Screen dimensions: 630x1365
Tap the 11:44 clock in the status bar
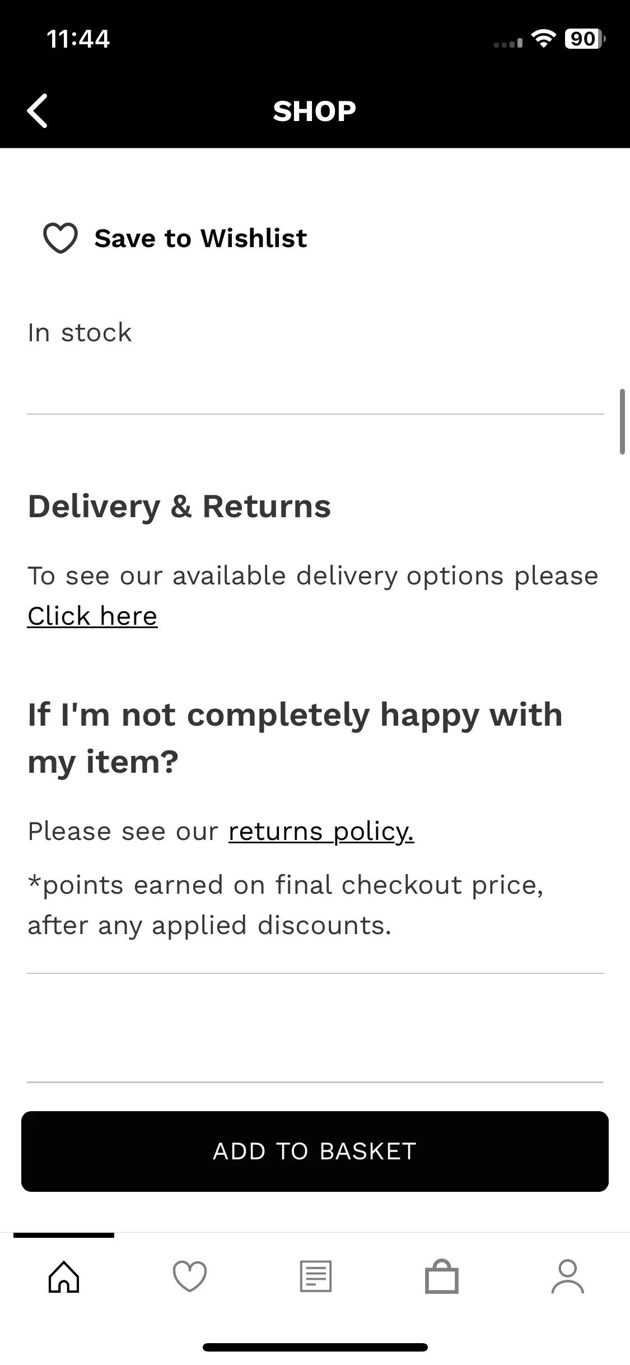click(78, 39)
